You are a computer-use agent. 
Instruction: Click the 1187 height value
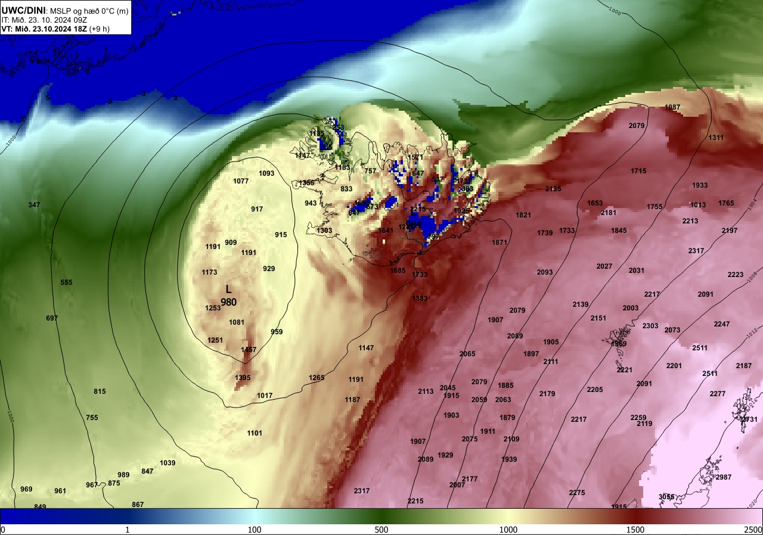pyautogui.click(x=352, y=400)
